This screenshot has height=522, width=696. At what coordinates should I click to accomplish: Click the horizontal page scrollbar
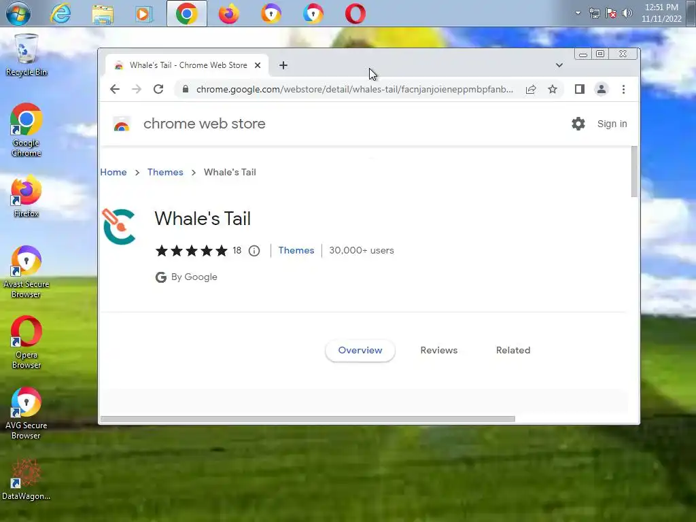pyautogui.click(x=308, y=419)
